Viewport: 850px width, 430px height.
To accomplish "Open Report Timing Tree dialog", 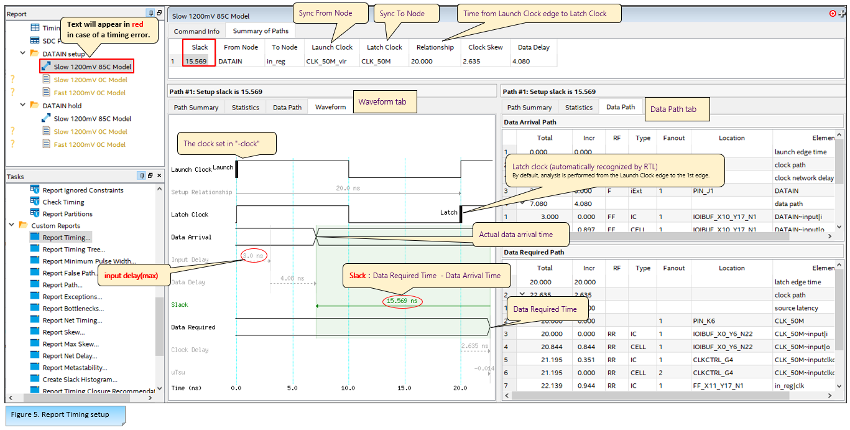I will [73, 250].
